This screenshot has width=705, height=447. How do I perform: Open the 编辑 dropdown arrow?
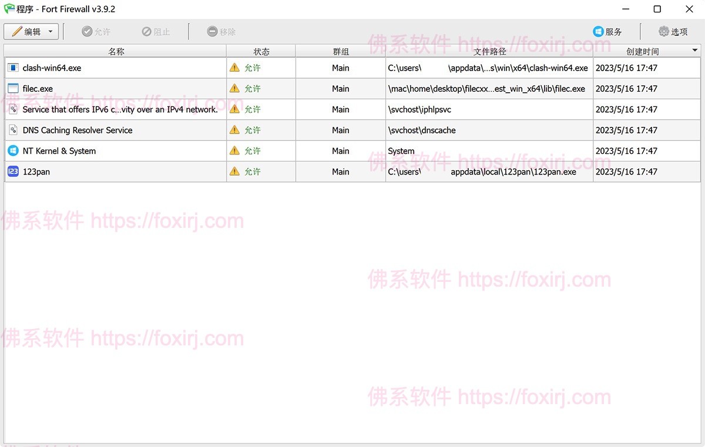[50, 31]
